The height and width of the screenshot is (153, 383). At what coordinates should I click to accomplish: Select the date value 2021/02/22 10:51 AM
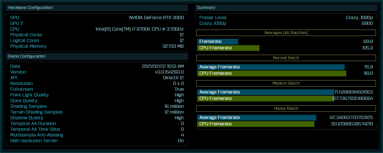coord(163,66)
